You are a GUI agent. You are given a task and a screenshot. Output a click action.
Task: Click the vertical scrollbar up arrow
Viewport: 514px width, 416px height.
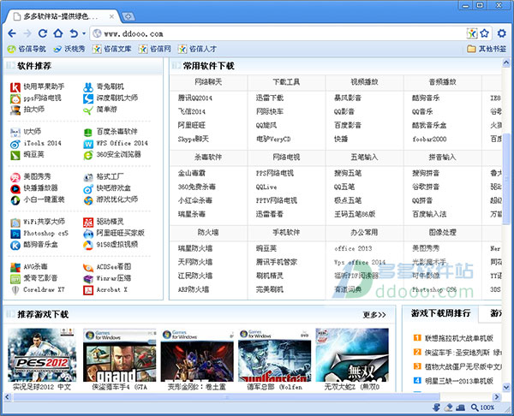[x=506, y=62]
